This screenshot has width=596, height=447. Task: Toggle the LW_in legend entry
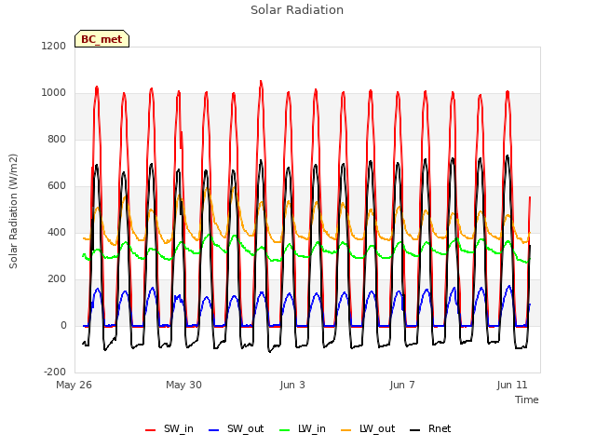(303, 428)
